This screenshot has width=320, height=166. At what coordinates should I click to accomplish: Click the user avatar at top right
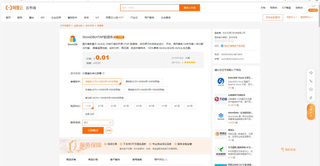[313, 6]
